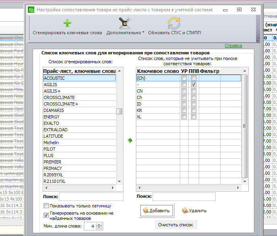Click the Обновить СТУС и СТИПП refresh icon
Image resolution: width=277 pixels, height=236 pixels.
pyautogui.click(x=174, y=23)
